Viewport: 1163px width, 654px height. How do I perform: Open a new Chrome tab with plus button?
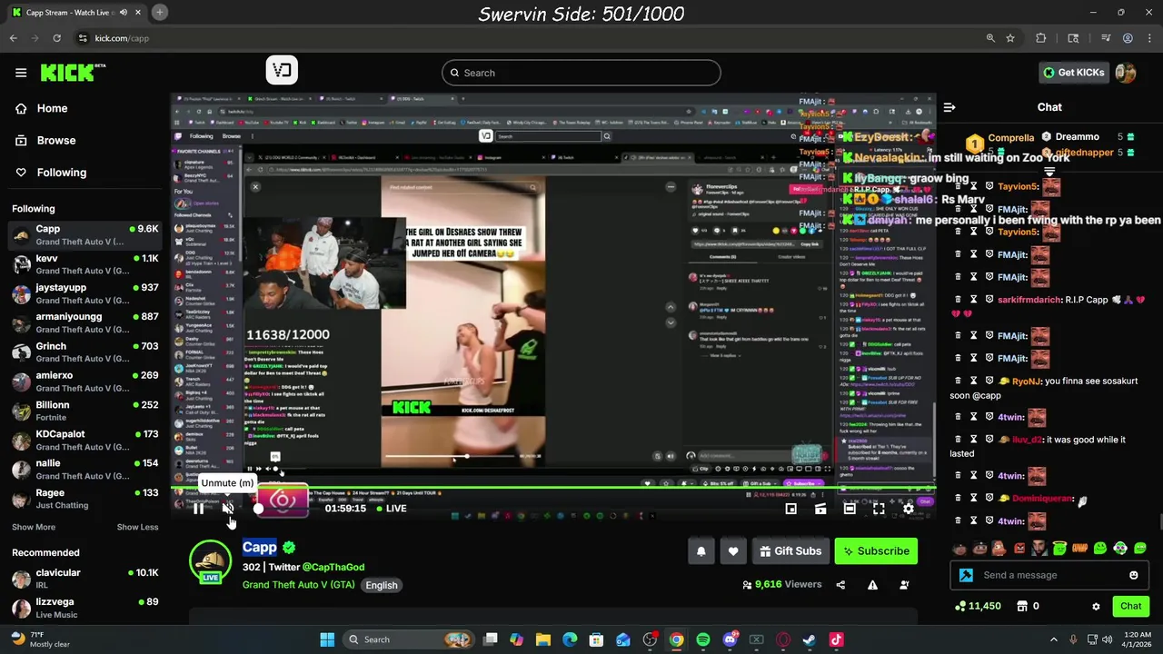tap(159, 12)
